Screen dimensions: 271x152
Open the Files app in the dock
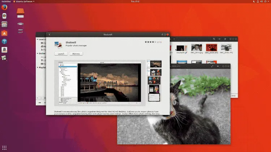(x=4, y=24)
